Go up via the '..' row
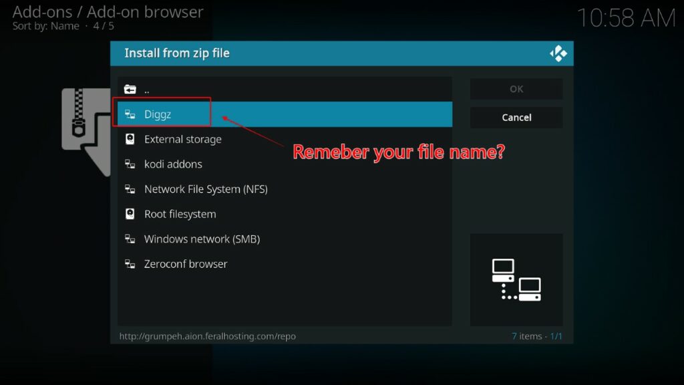Image resolution: width=684 pixels, height=385 pixels. pyautogui.click(x=285, y=90)
